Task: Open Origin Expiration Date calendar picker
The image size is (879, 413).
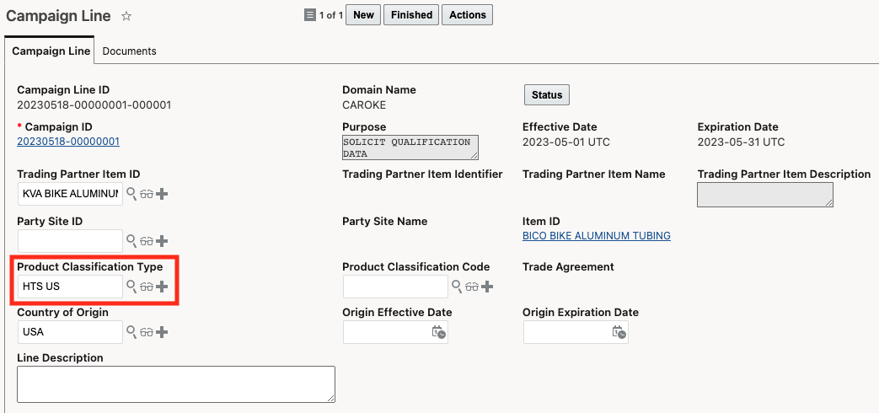Action: (619, 332)
